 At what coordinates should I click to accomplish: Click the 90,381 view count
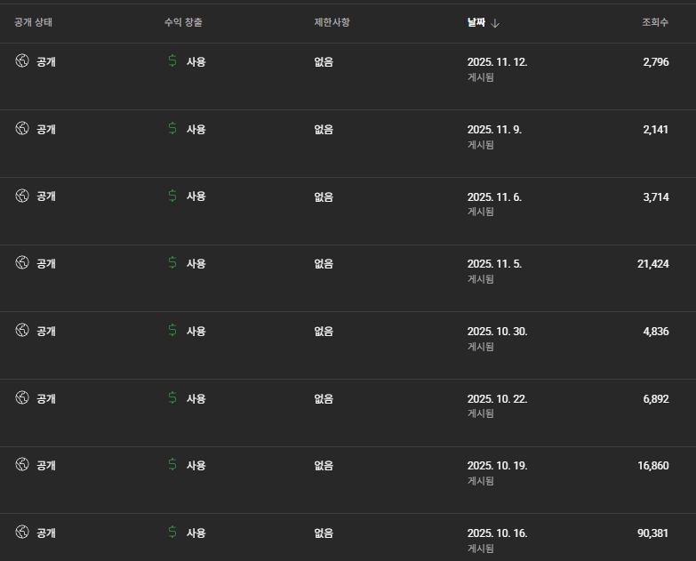(652, 533)
